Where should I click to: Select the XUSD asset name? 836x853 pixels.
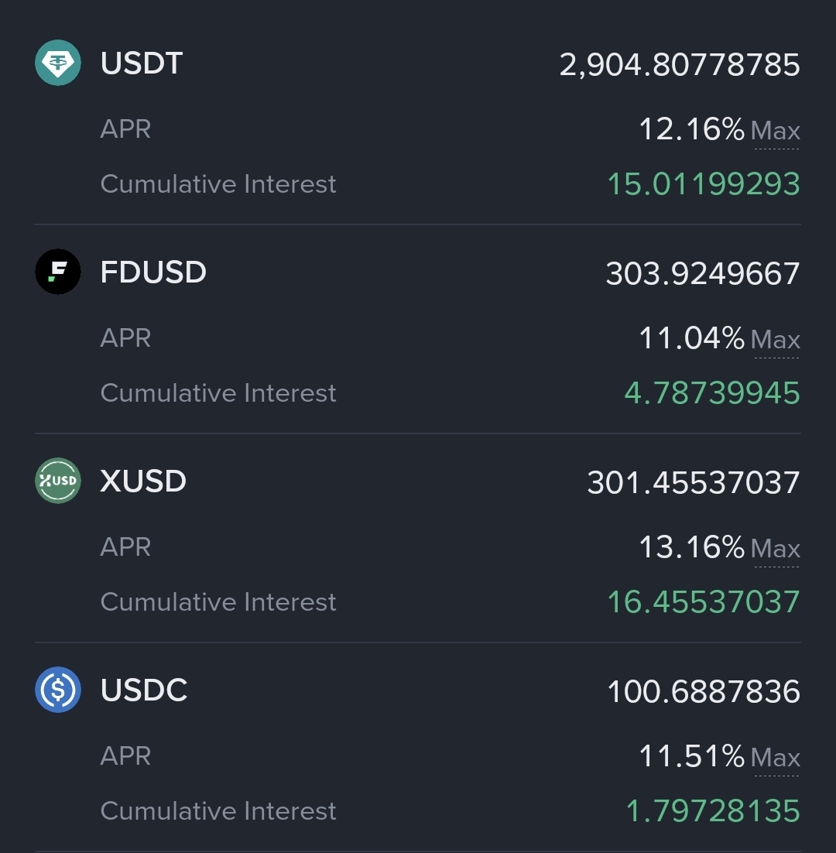click(x=143, y=481)
